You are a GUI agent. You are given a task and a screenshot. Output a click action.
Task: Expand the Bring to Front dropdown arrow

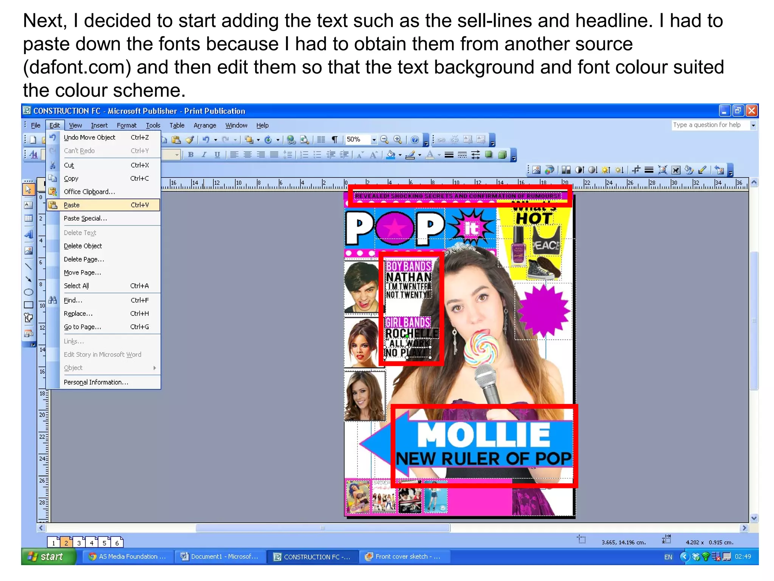[x=258, y=140]
